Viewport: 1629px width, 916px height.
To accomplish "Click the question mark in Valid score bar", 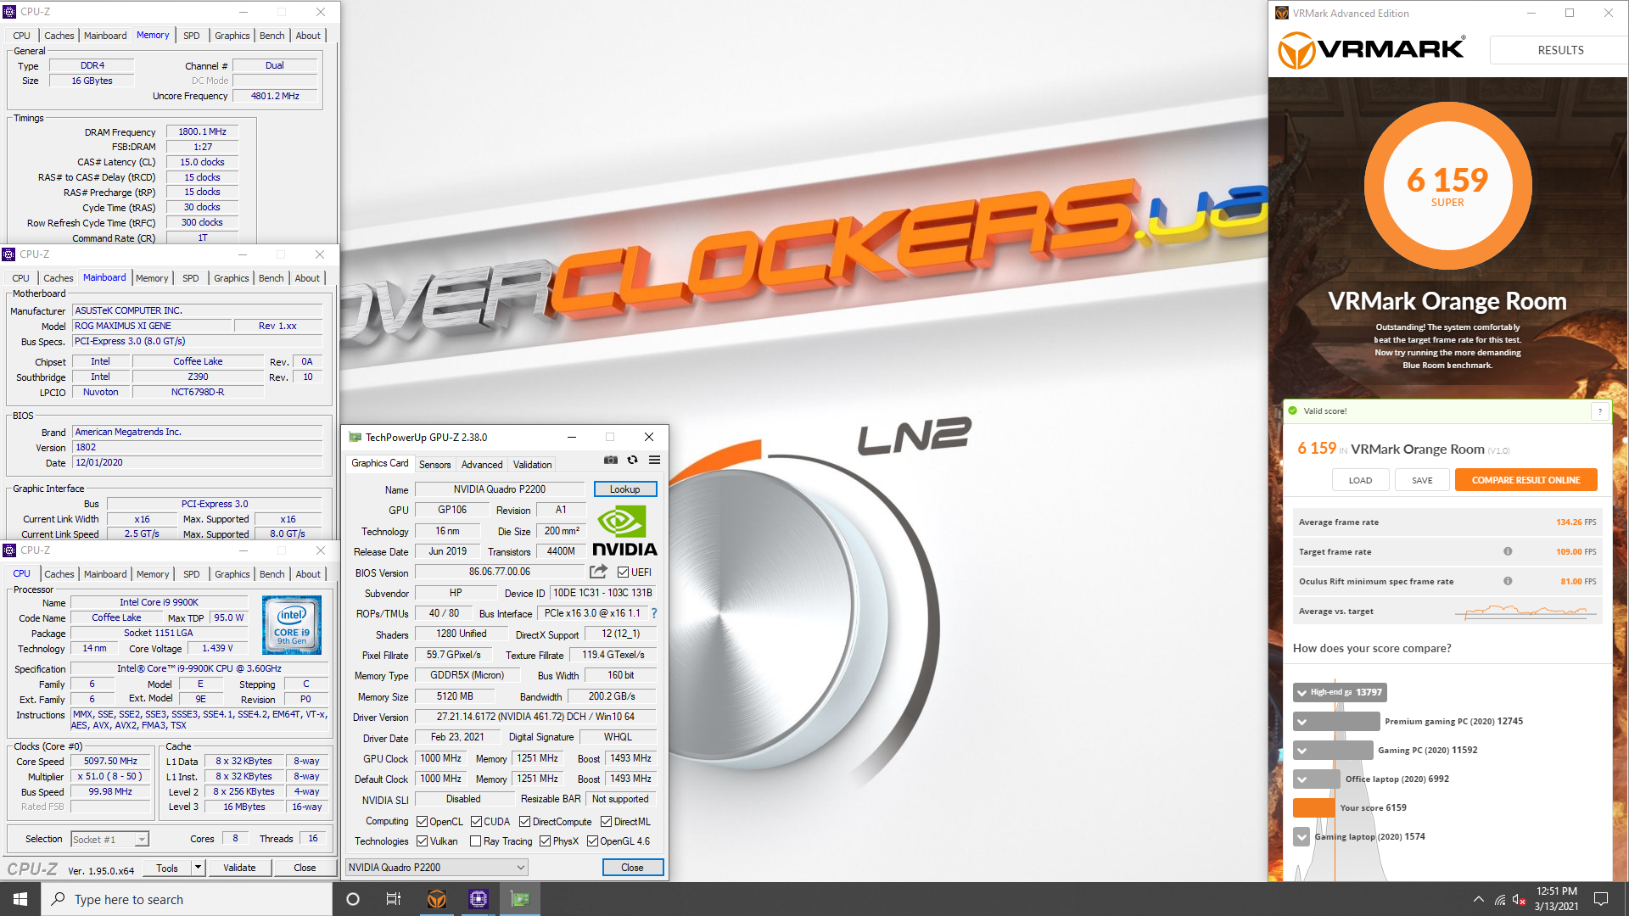I will 1599,411.
